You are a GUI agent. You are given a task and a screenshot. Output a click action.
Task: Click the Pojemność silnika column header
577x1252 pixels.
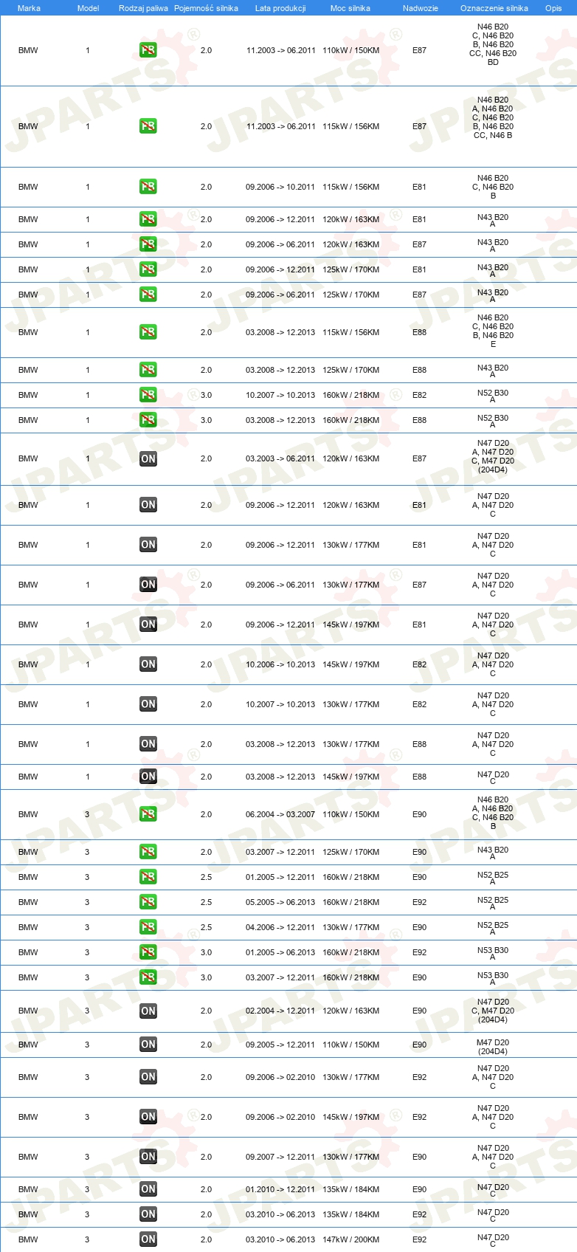click(x=206, y=8)
